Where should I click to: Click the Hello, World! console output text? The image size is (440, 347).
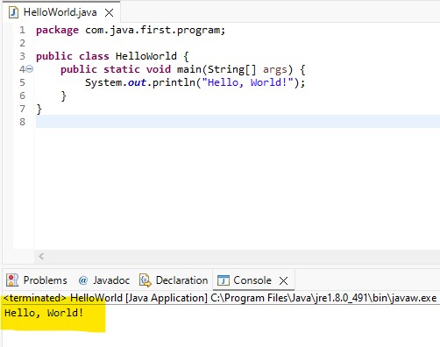[x=44, y=313]
